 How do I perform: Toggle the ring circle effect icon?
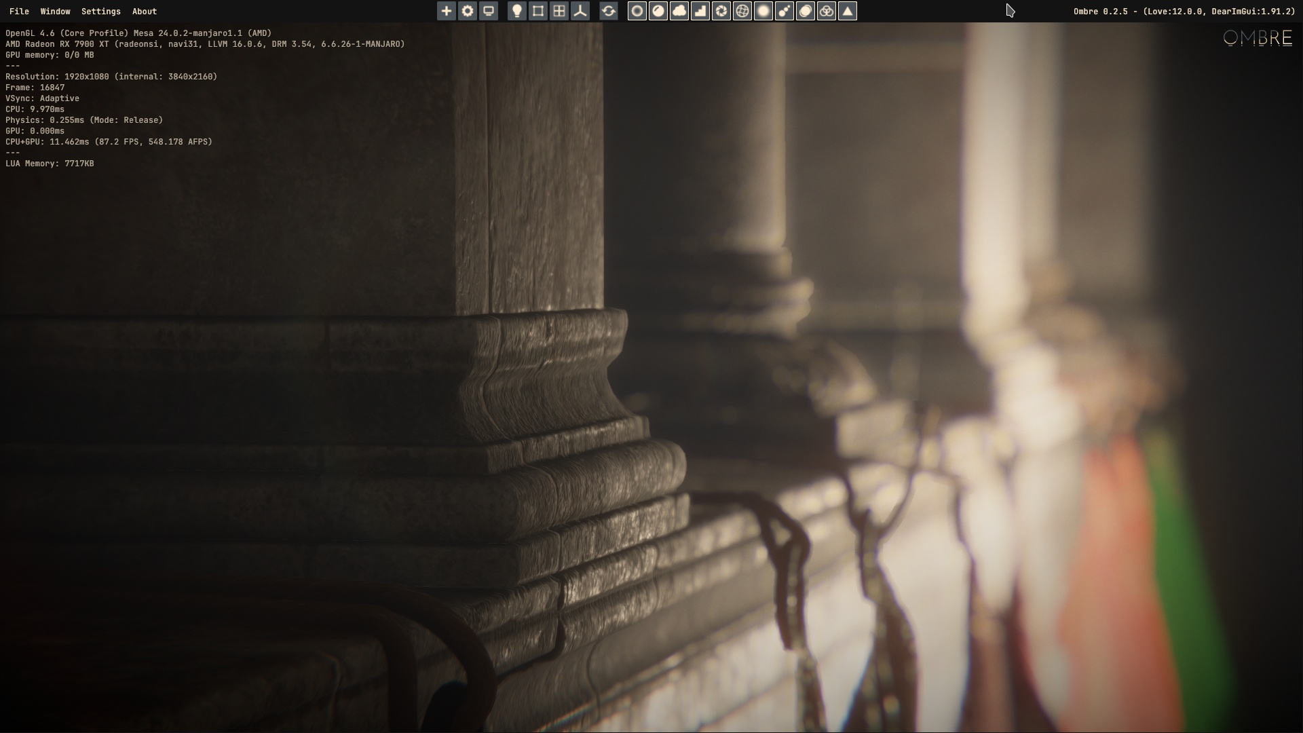pyautogui.click(x=637, y=11)
